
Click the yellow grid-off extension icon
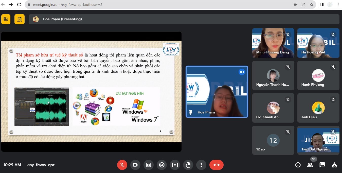click(x=6, y=19)
